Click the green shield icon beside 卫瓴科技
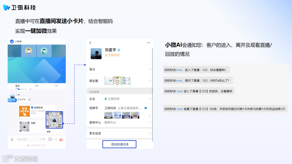This screenshot has height=164, width=292. point(106,99)
